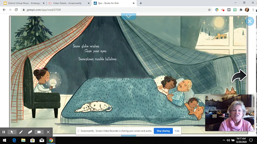Click the webcam video overlay
Image resolution: width=257 pixels, height=144 pixels.
pos(230,113)
